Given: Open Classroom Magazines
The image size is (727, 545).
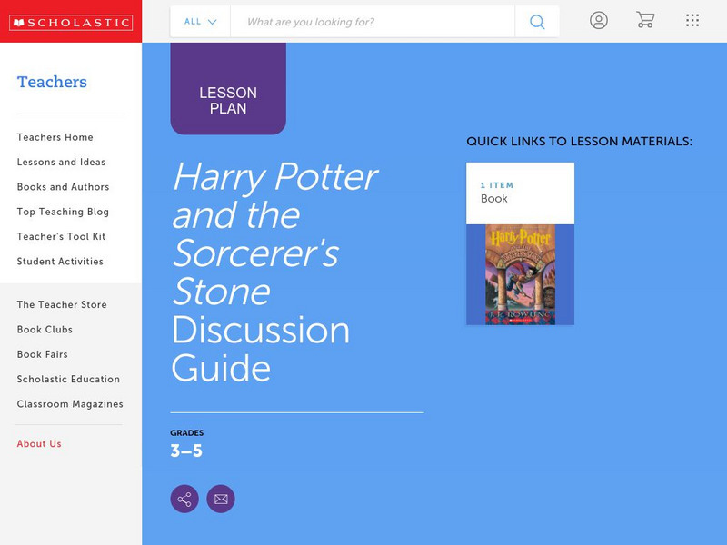Looking at the screenshot, I should [68, 403].
